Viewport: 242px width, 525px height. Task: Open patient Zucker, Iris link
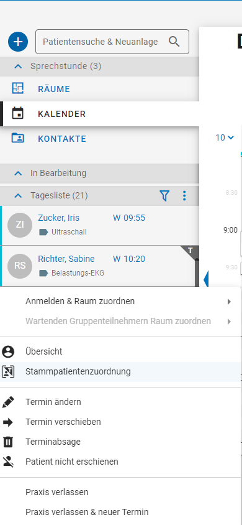point(59,218)
